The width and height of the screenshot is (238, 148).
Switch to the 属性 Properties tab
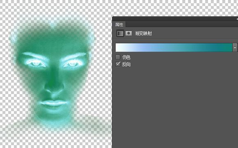coord(119,25)
